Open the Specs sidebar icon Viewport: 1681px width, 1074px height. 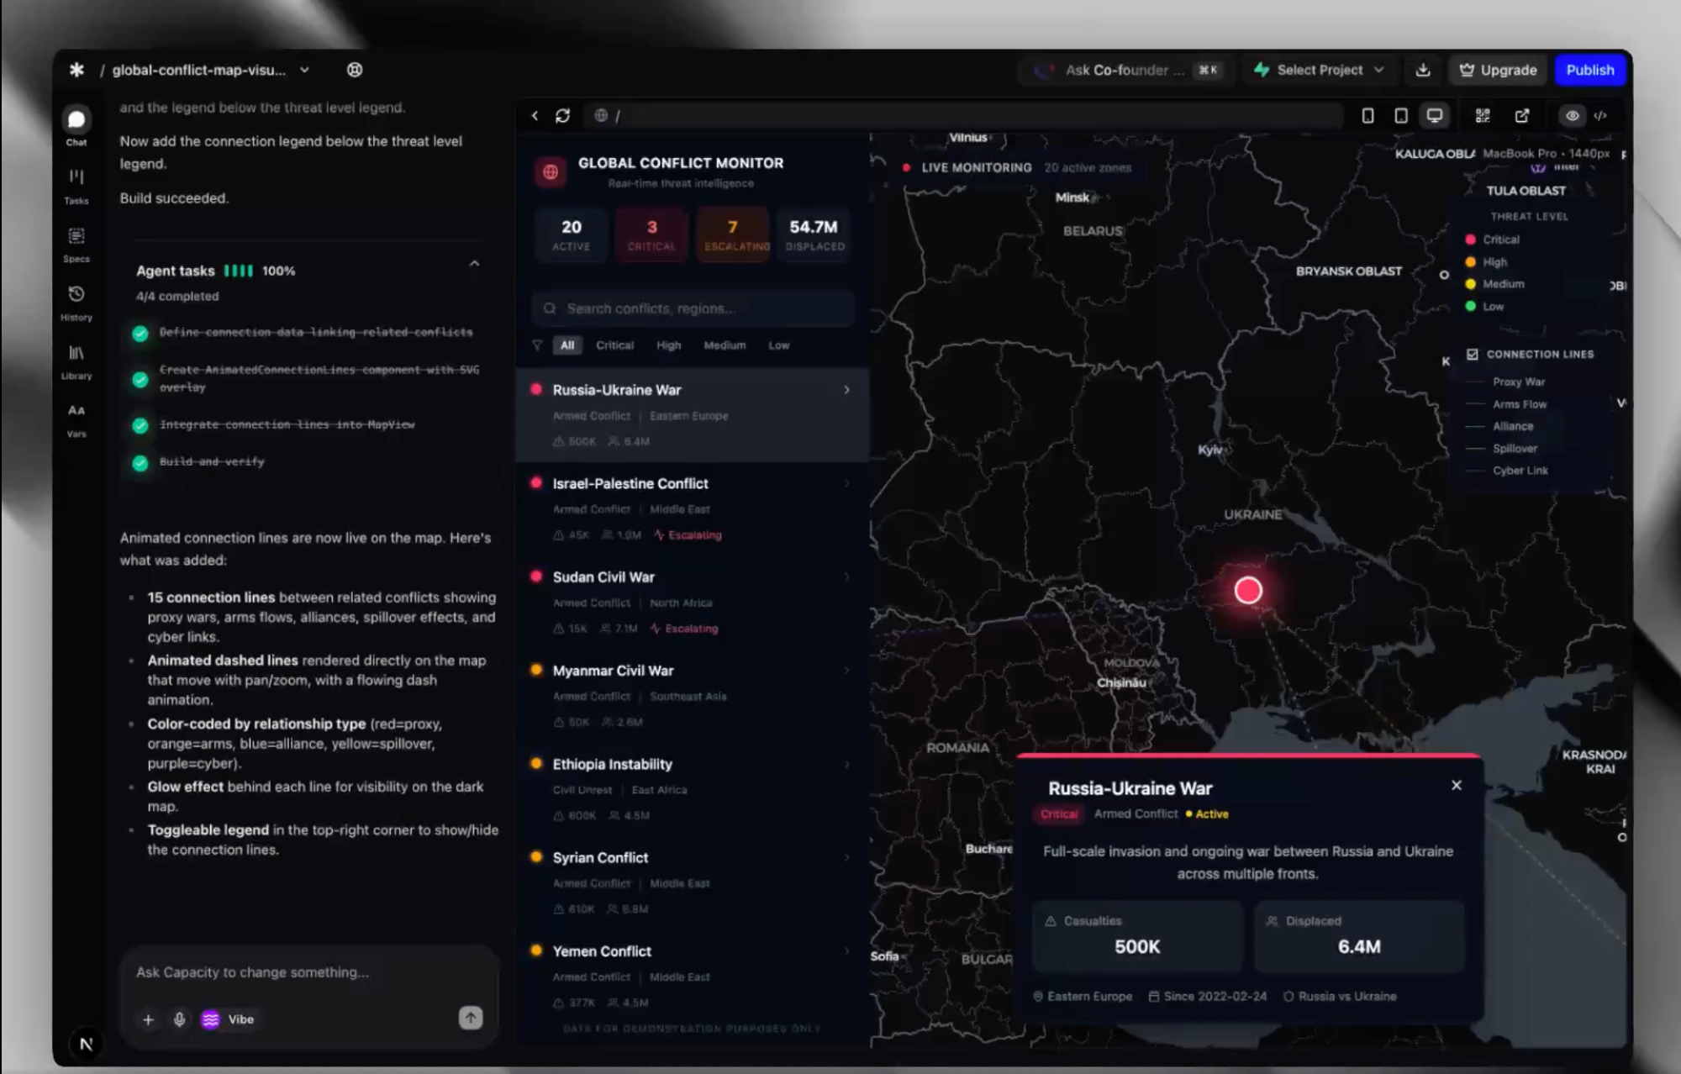[x=76, y=244]
